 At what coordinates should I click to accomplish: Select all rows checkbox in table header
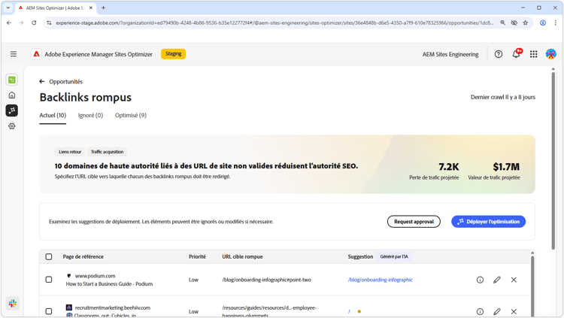[49, 256]
